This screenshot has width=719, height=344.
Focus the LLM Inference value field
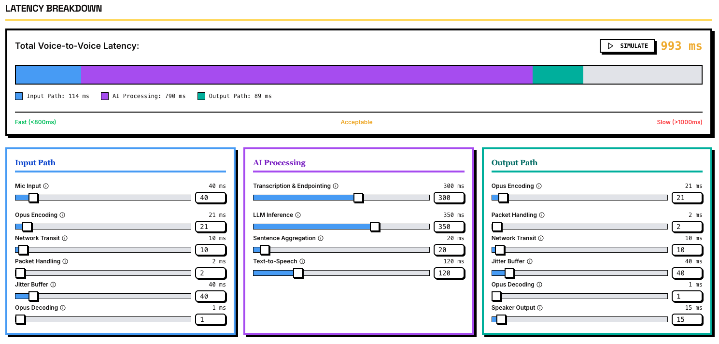click(449, 227)
